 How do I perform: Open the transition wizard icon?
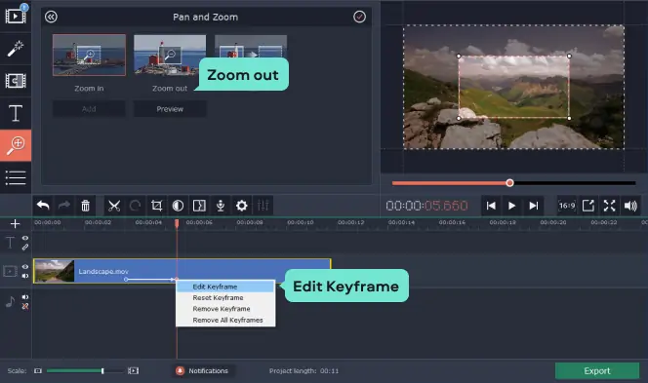tap(199, 205)
